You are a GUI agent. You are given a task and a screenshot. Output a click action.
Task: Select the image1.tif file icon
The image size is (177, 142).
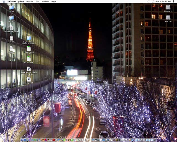coord(29,79)
